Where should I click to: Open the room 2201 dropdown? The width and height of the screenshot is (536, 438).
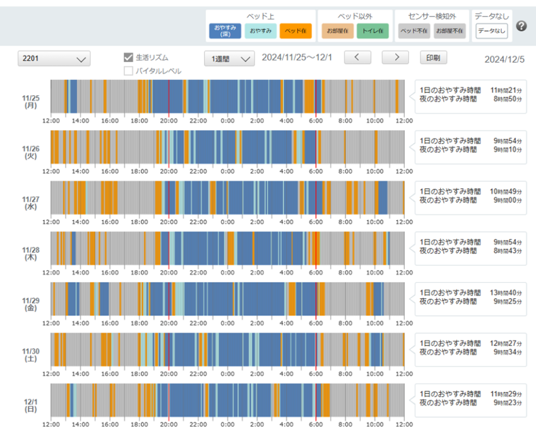[x=54, y=59]
